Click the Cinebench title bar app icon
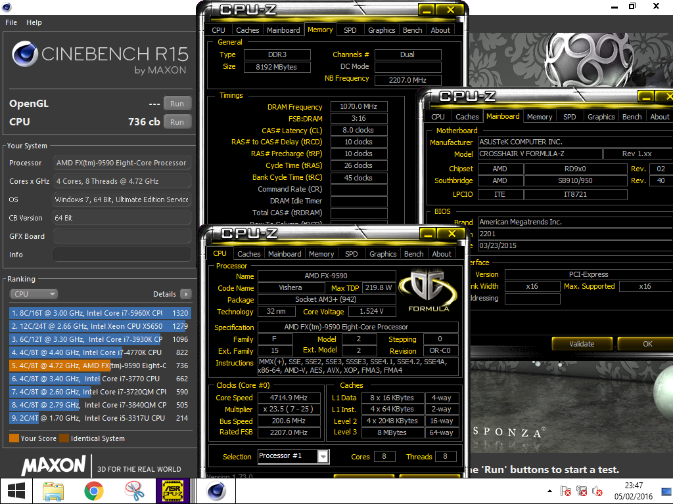 [x=7, y=7]
